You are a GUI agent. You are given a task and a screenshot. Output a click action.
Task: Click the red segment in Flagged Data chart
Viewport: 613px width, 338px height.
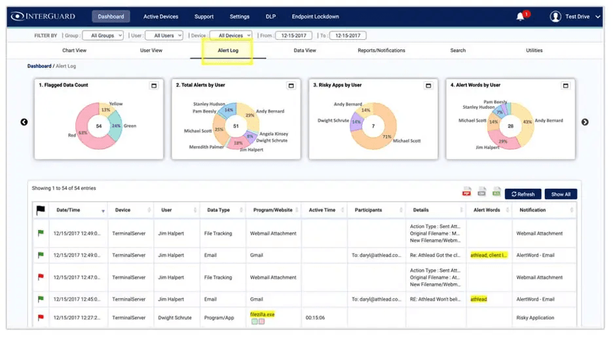click(85, 135)
